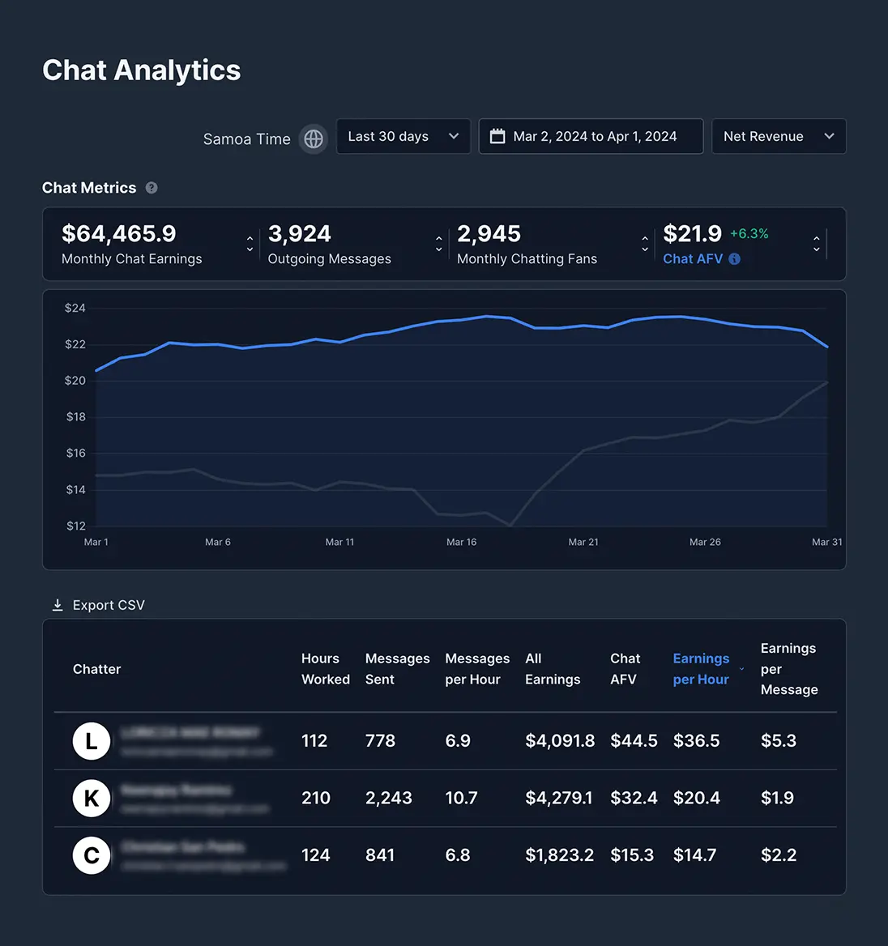
Task: Click the sort chevron next to Earnings per Hour
Action: tap(741, 670)
